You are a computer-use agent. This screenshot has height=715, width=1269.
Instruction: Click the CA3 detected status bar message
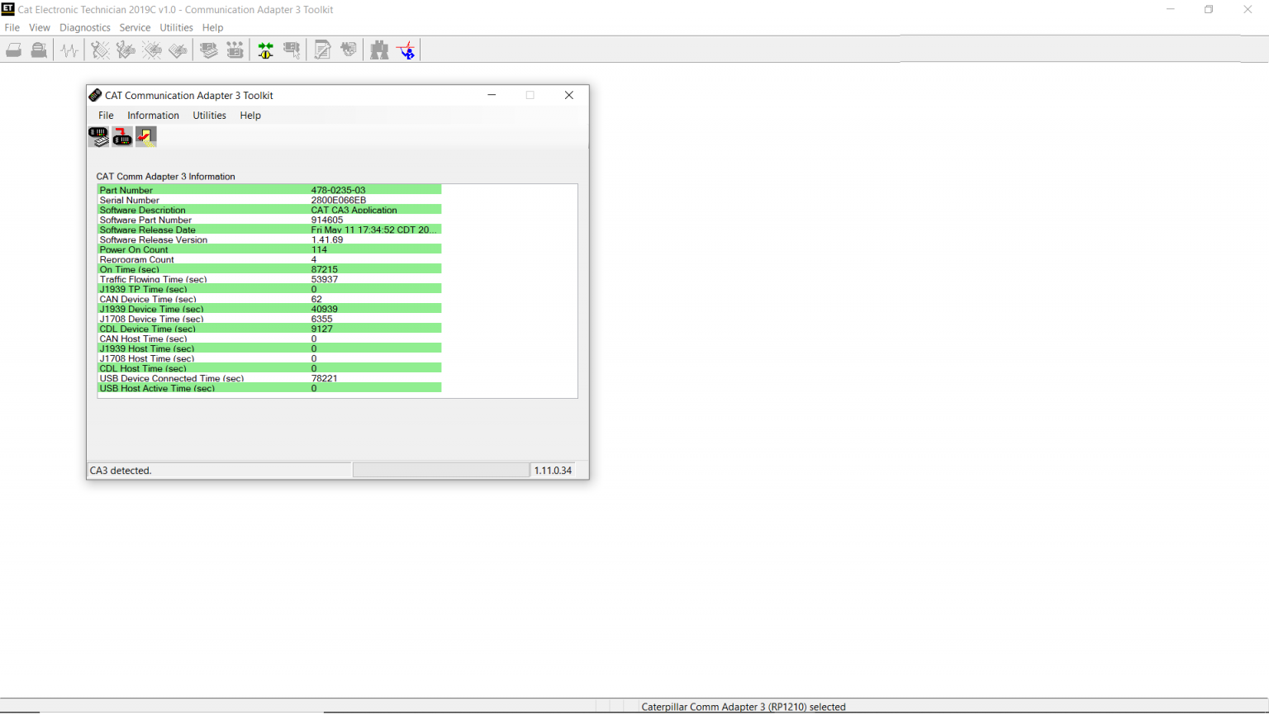click(x=219, y=470)
